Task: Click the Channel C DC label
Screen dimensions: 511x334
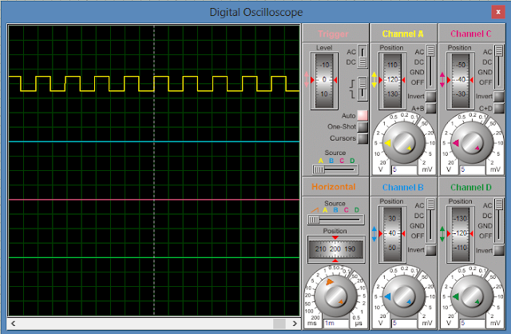Action: [487, 62]
